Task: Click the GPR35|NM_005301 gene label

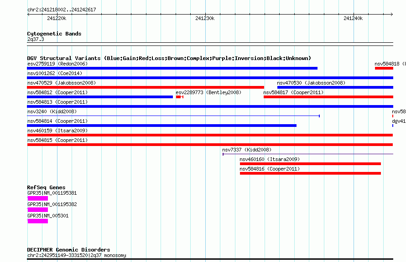Action: tap(48, 216)
